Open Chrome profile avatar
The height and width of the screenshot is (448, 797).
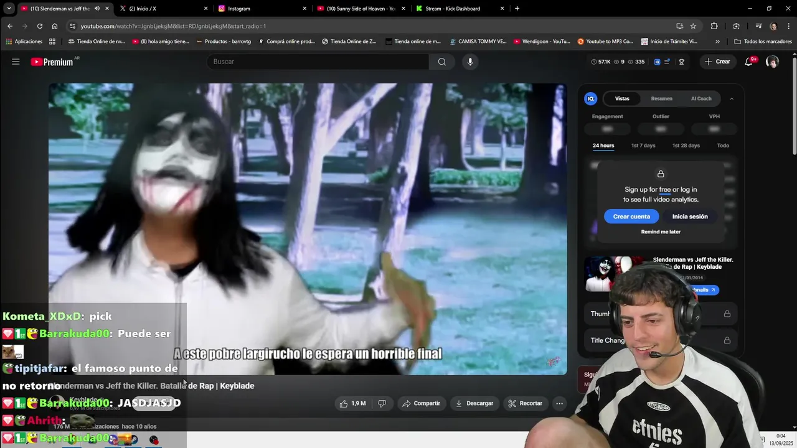pyautogui.click(x=773, y=26)
